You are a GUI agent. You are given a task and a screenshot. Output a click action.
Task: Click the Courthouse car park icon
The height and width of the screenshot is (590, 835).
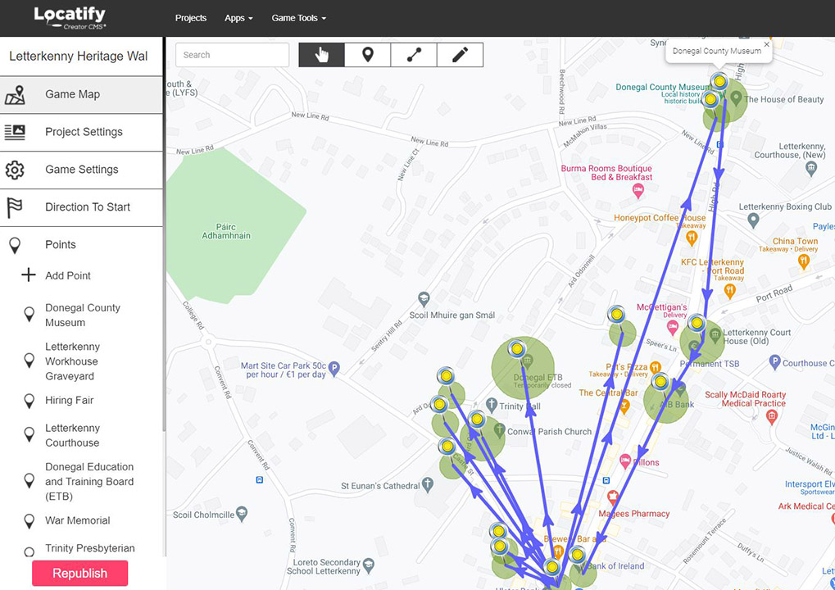point(775,362)
